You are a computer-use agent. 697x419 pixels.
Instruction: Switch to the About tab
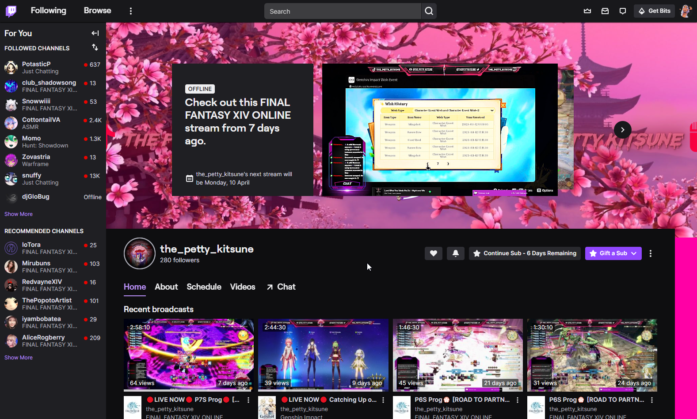(166, 287)
